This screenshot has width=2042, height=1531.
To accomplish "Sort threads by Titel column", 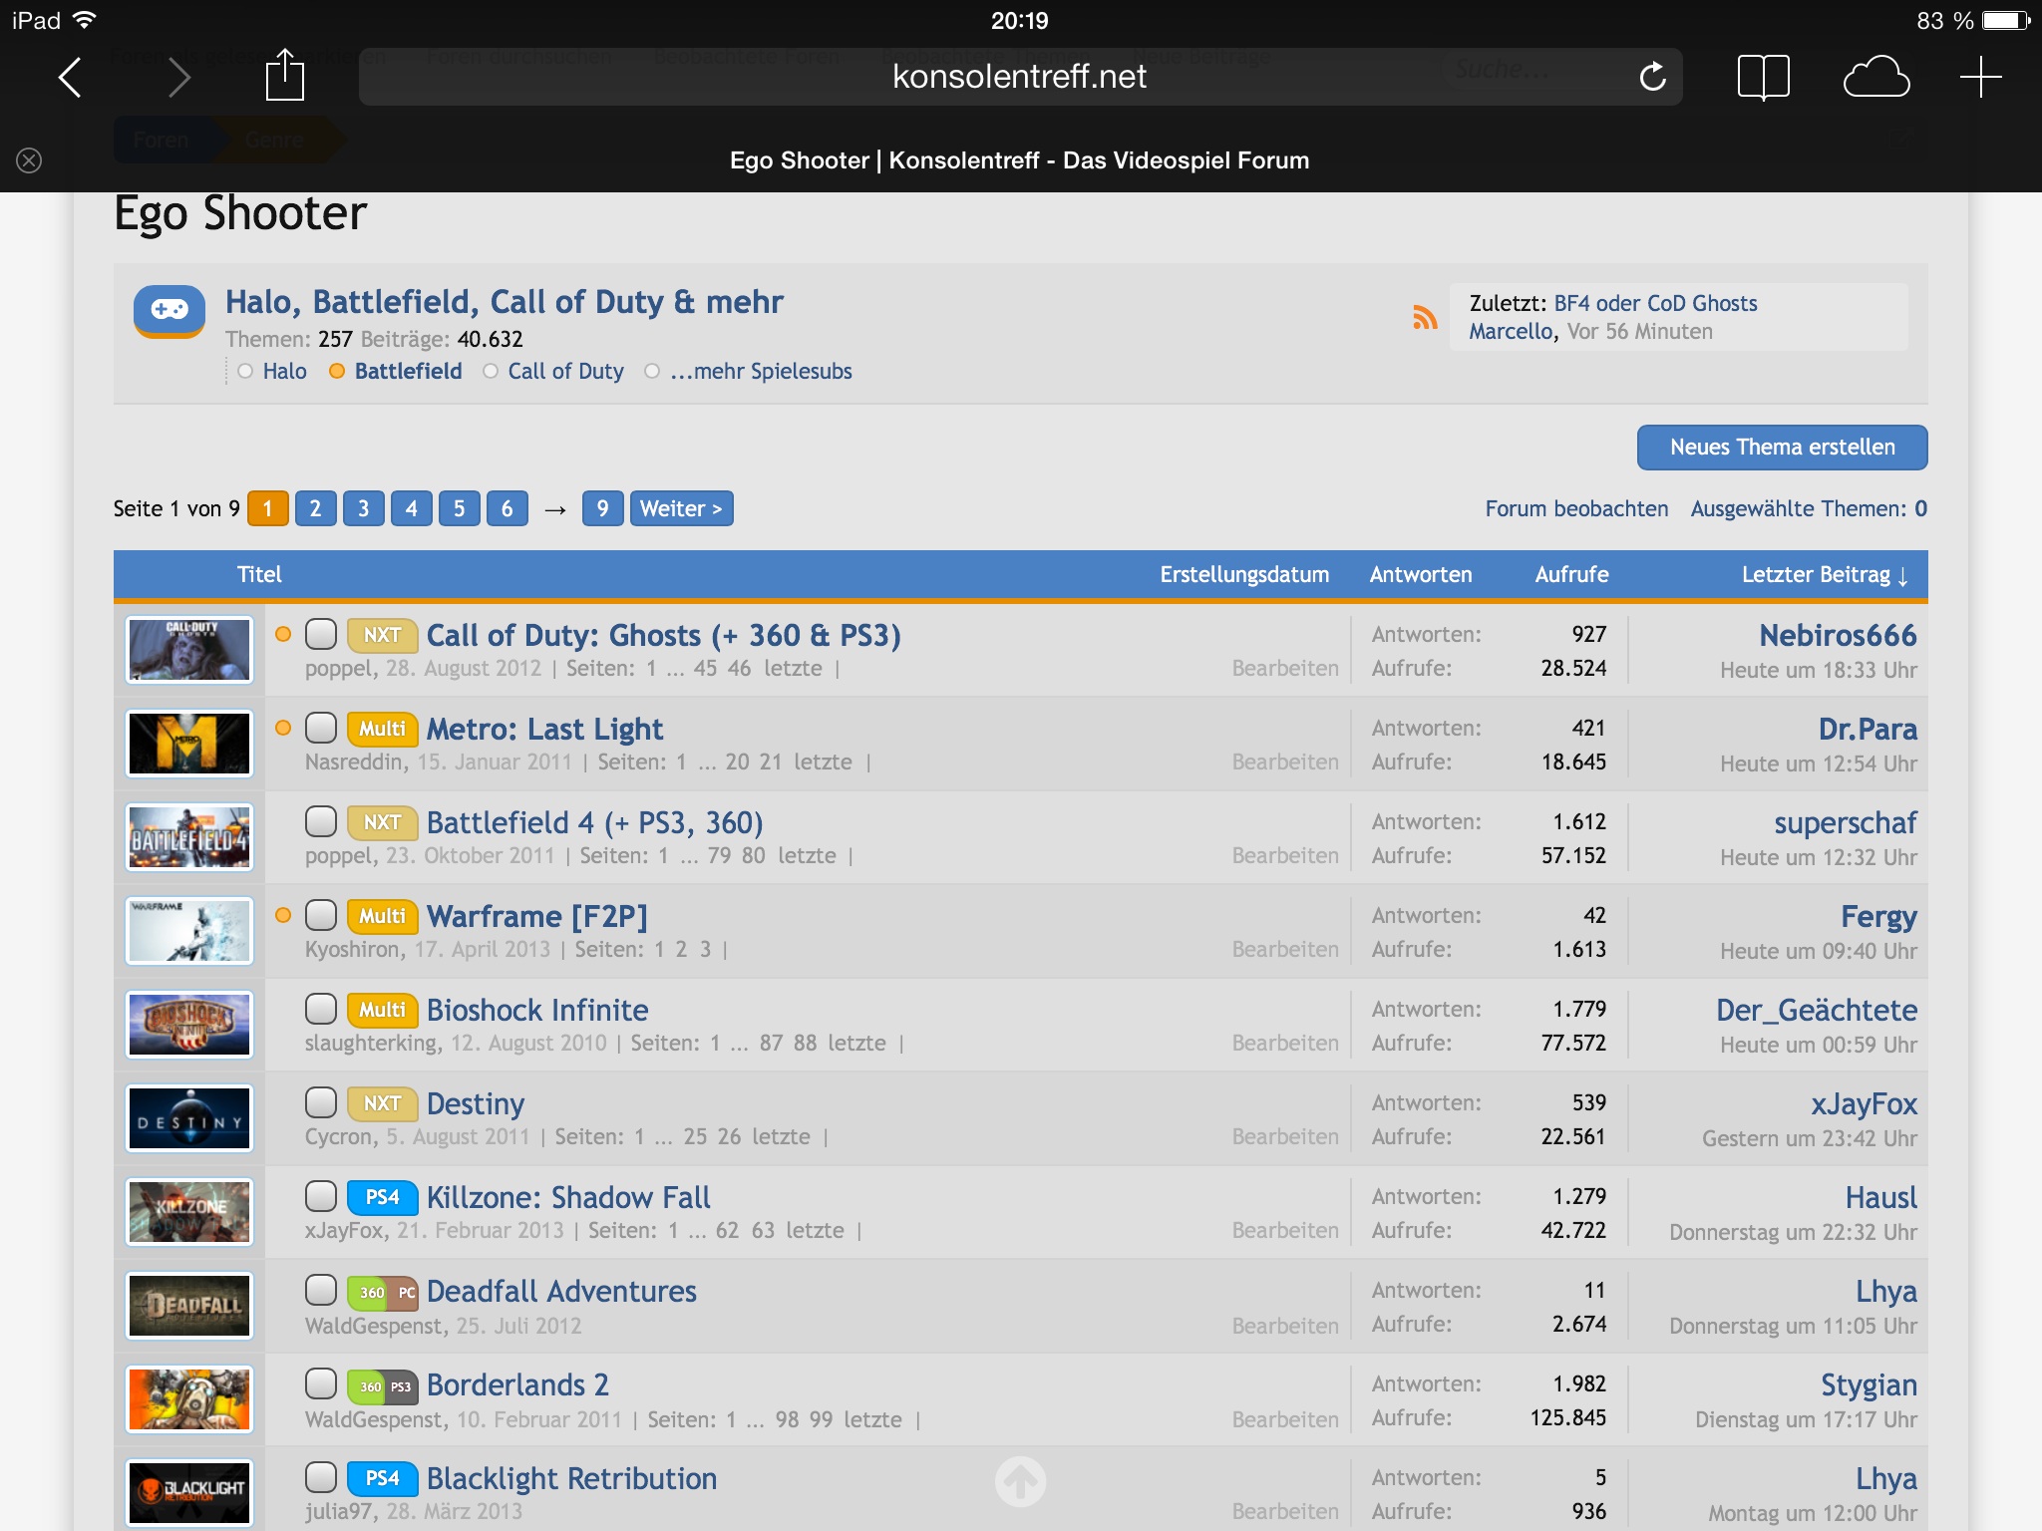I will pos(259,575).
